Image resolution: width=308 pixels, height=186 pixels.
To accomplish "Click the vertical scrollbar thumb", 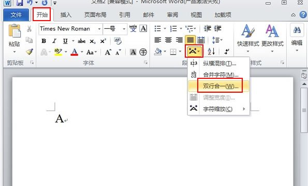I will coord(304,110).
